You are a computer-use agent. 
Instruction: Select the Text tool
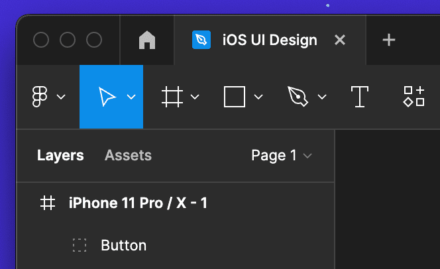(359, 97)
